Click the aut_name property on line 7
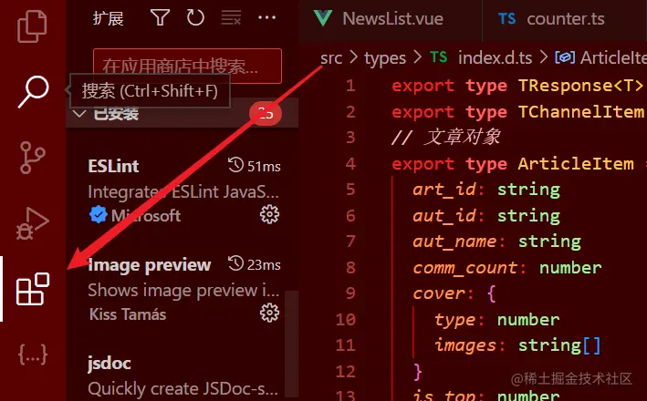 (x=454, y=242)
